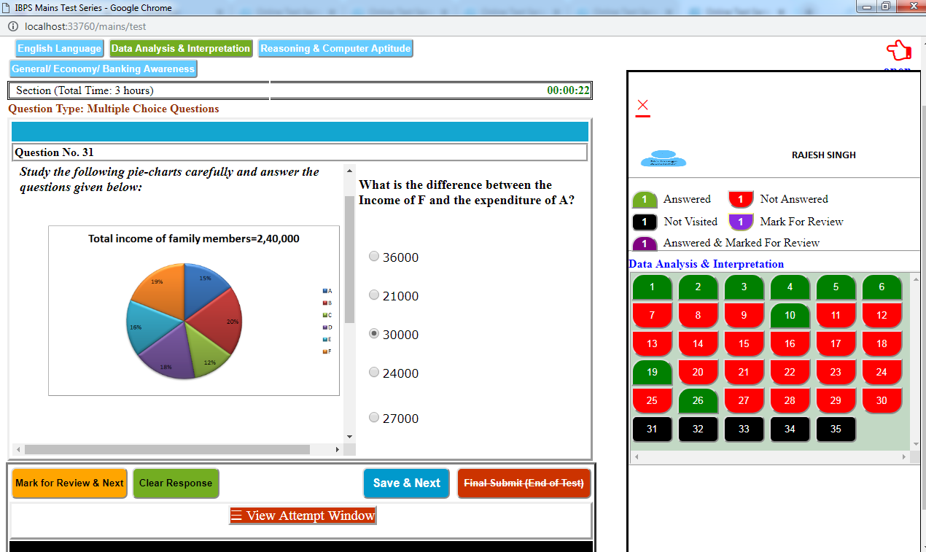Open question 10 in the palette
Viewport: 926px width, 552px height.
(x=790, y=316)
